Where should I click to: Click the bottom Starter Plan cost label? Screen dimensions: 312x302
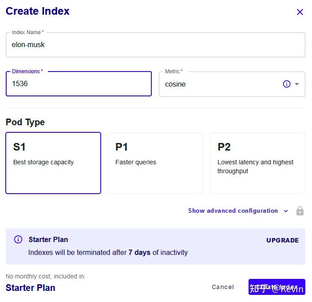(x=31, y=288)
